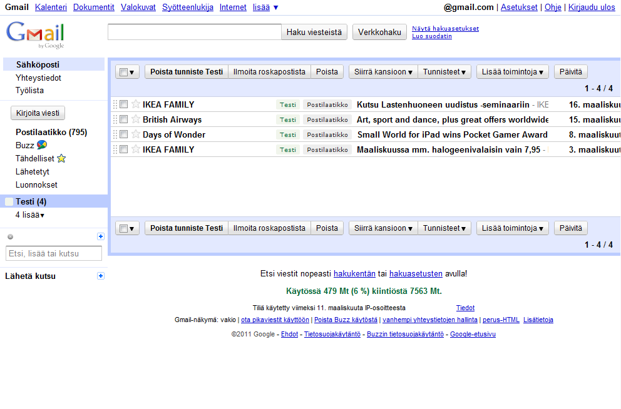Click the Kirjaudu ulos link
Viewport: 621px width, 409px height.
(592, 7)
